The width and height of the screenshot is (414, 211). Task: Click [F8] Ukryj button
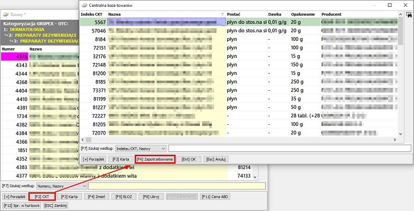coord(151,197)
